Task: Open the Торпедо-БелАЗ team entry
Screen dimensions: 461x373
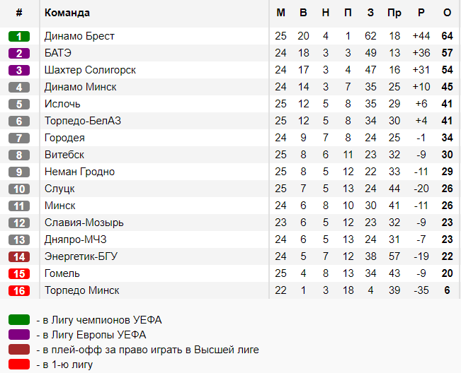Action: click(x=82, y=121)
